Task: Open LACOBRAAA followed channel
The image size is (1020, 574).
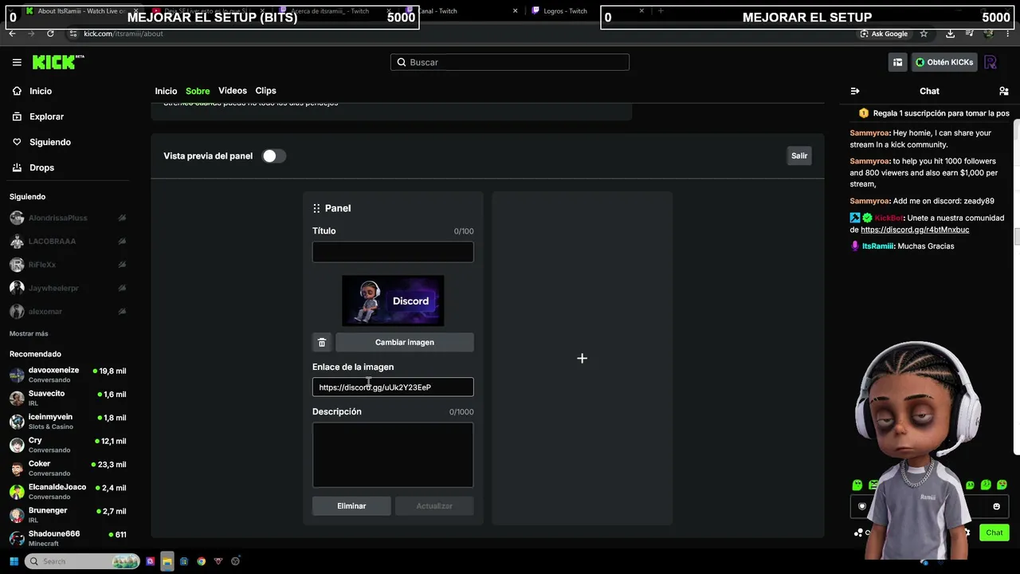Action: tap(69, 242)
